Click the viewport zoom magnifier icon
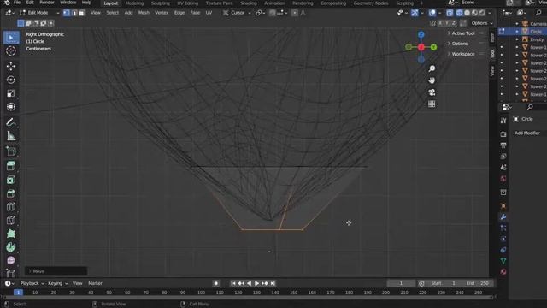 click(432, 68)
